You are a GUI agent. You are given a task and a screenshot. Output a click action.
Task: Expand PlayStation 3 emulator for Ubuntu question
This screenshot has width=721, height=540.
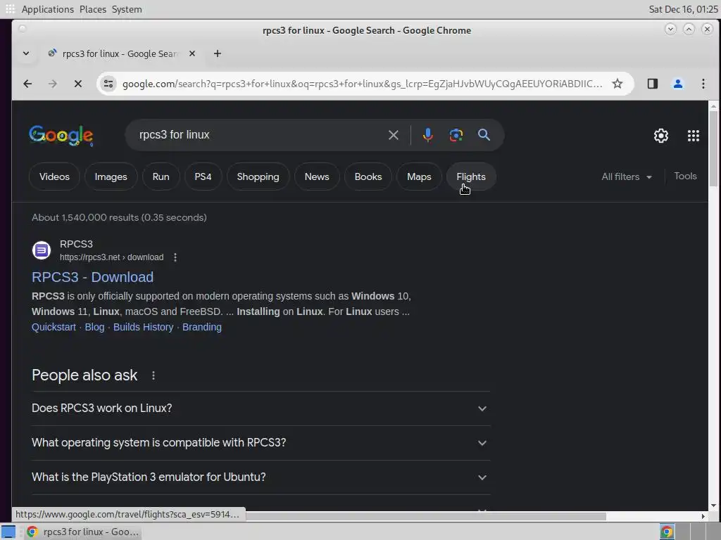tap(261, 477)
